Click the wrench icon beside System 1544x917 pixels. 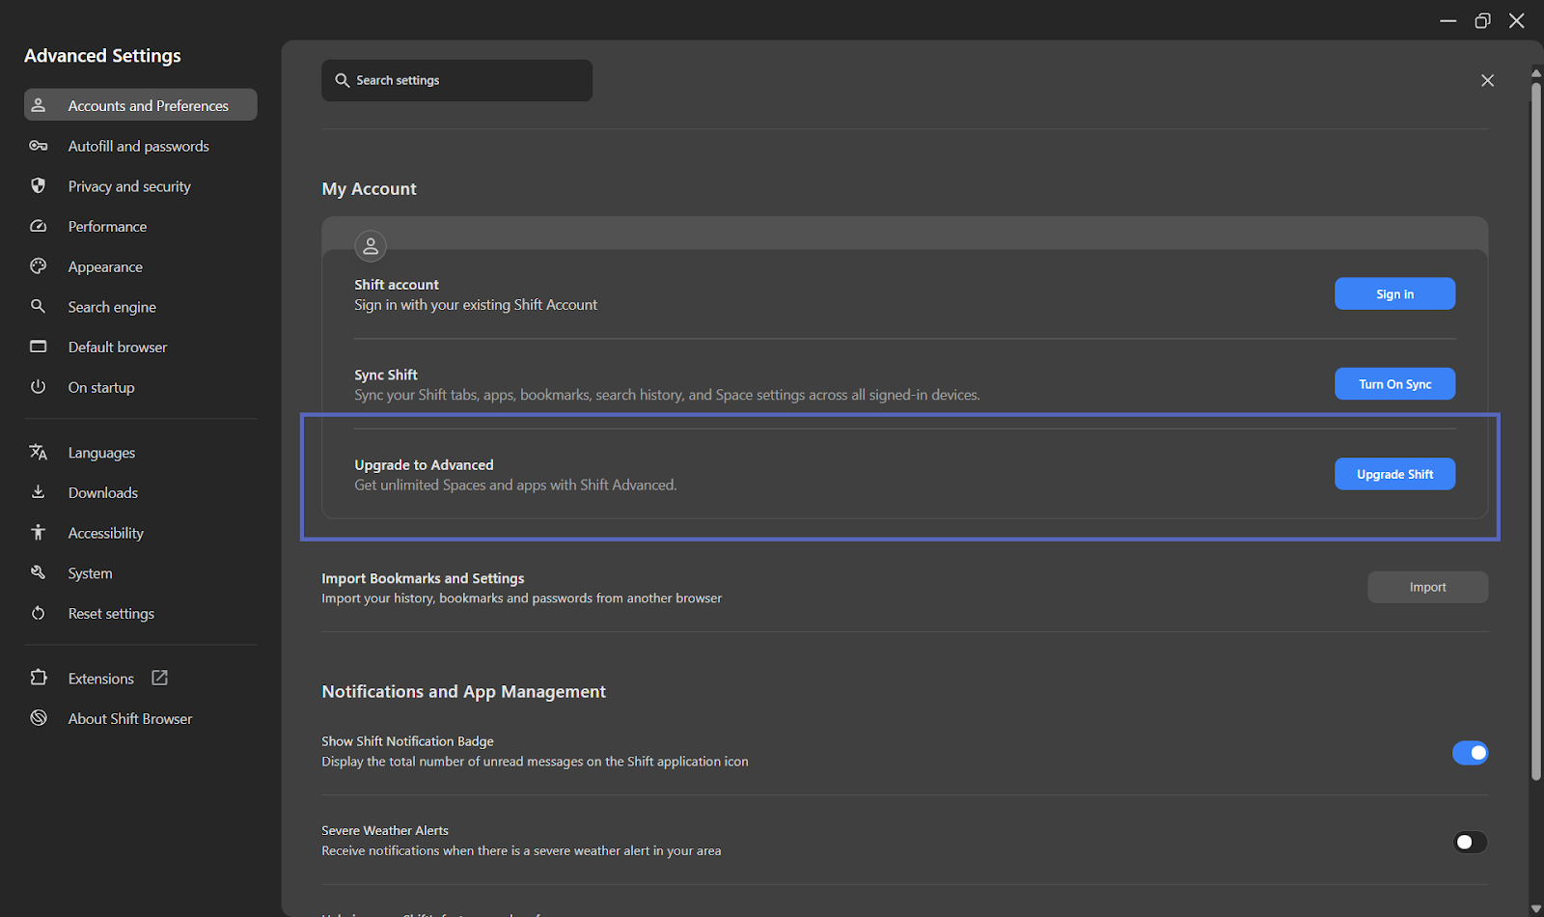(x=39, y=572)
